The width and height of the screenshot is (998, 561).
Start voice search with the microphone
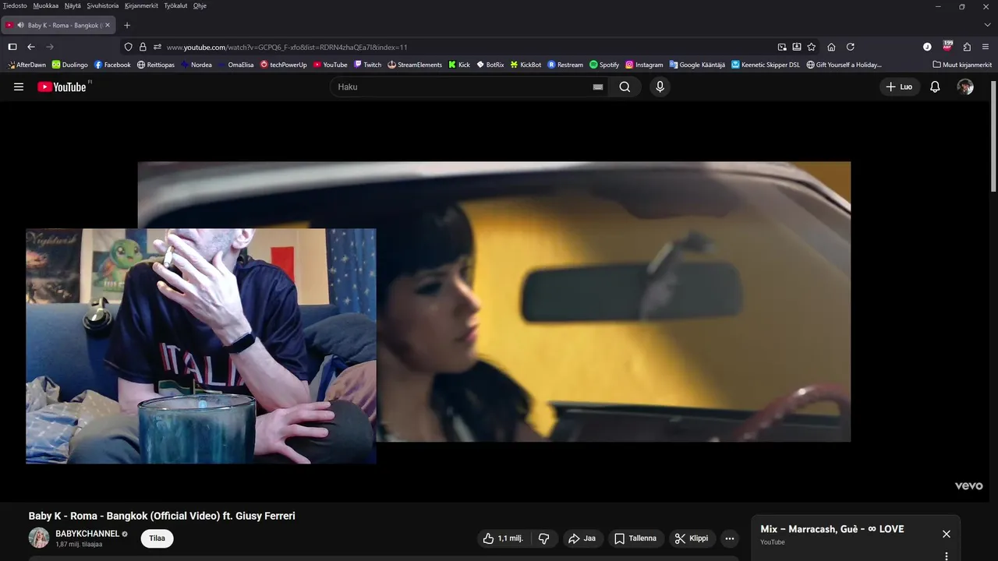coord(660,86)
